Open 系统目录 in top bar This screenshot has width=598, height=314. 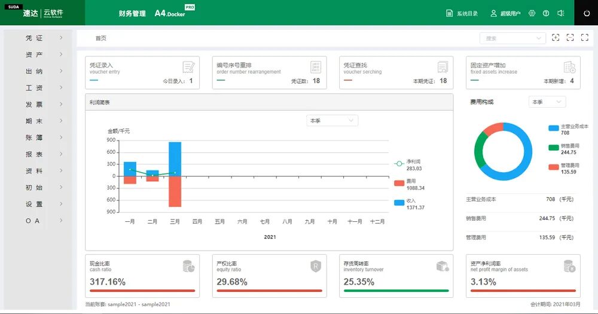tap(462, 13)
